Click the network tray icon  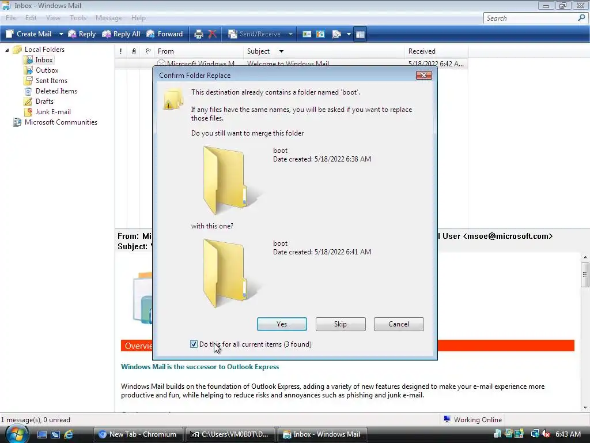coord(535,434)
